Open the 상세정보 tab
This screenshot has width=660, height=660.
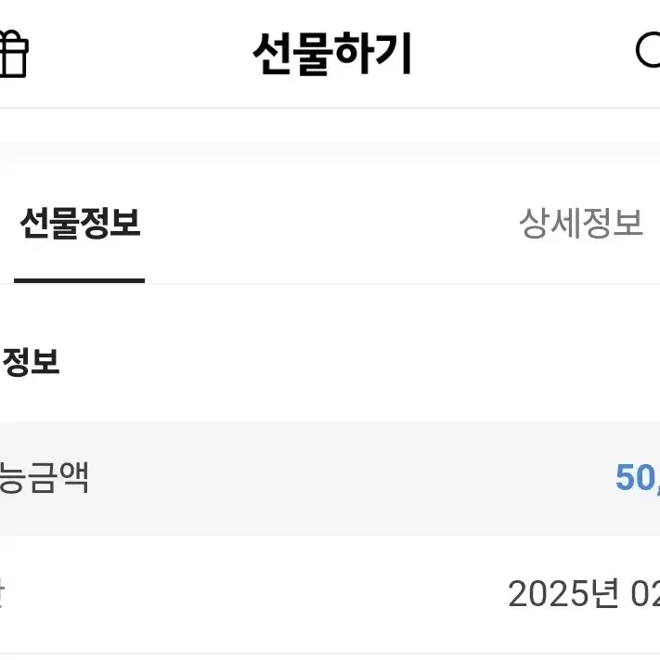click(x=581, y=223)
